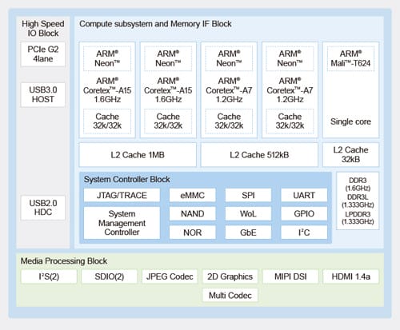Click the UART box

[304, 195]
